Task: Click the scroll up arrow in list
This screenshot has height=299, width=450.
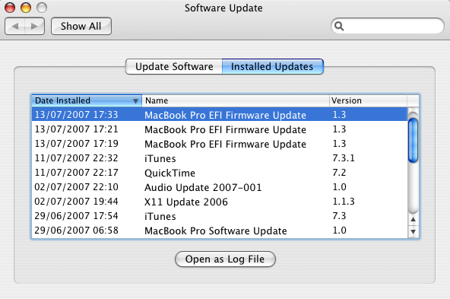Action: tap(413, 219)
